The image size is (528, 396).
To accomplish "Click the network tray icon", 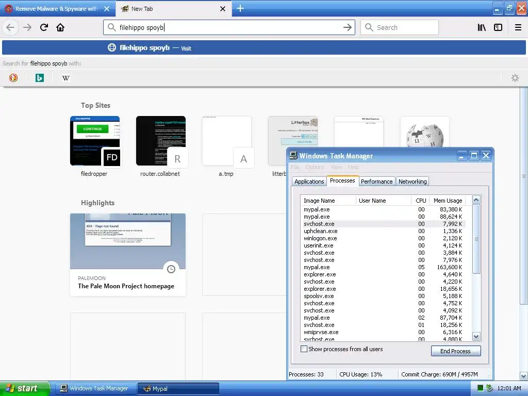I will (489, 388).
